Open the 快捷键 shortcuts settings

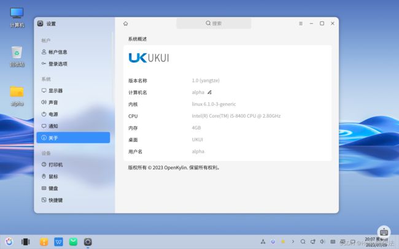pyautogui.click(x=73, y=200)
